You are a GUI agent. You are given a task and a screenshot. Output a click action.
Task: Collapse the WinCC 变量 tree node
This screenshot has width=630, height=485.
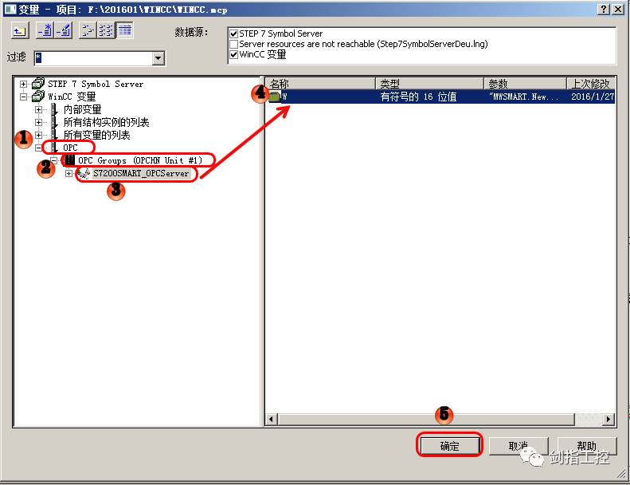(x=23, y=97)
